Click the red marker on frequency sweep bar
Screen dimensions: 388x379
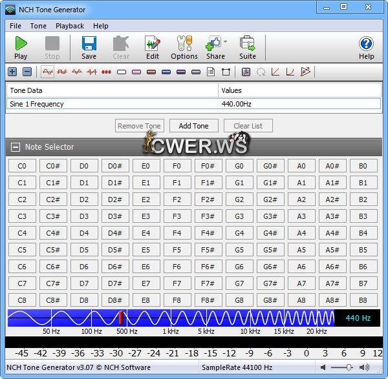coord(120,318)
